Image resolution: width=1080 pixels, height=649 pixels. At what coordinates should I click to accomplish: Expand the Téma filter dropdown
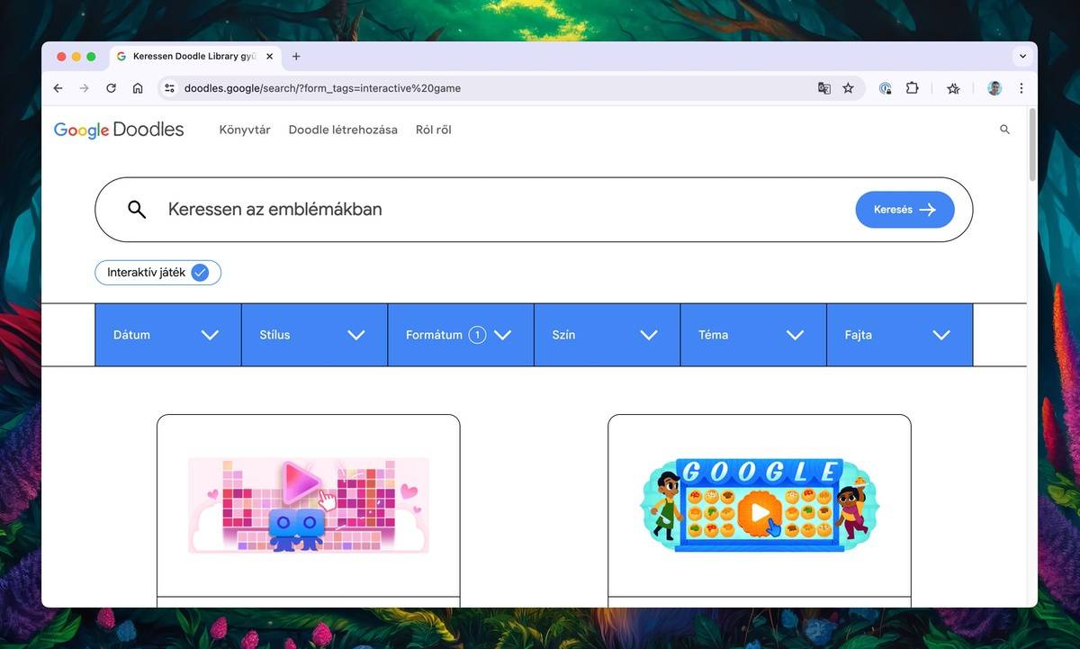[753, 335]
